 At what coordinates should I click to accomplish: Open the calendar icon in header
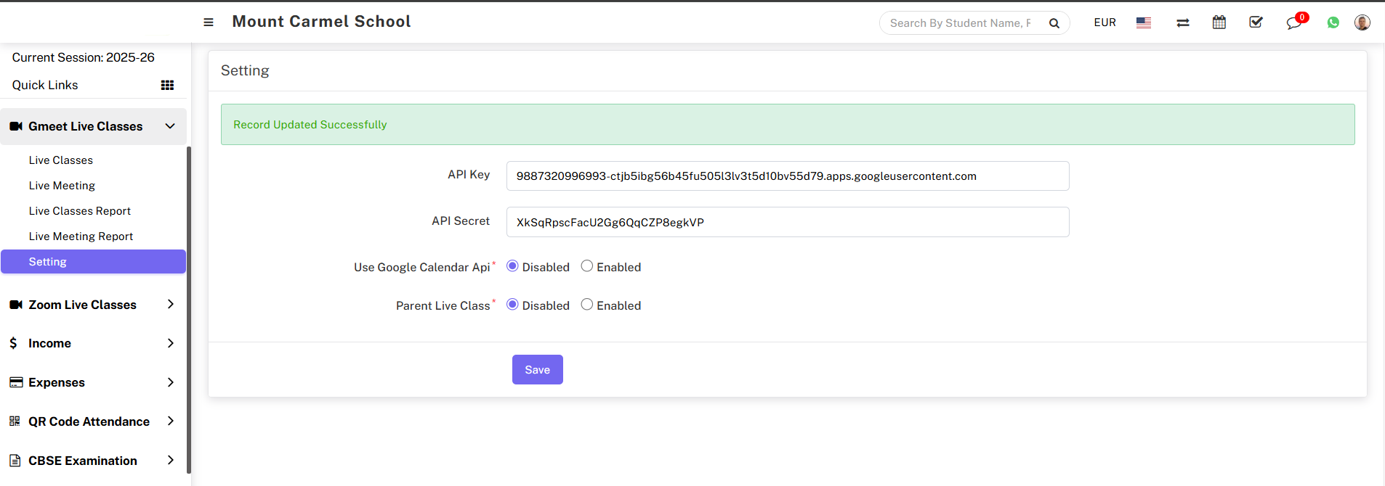1219,22
